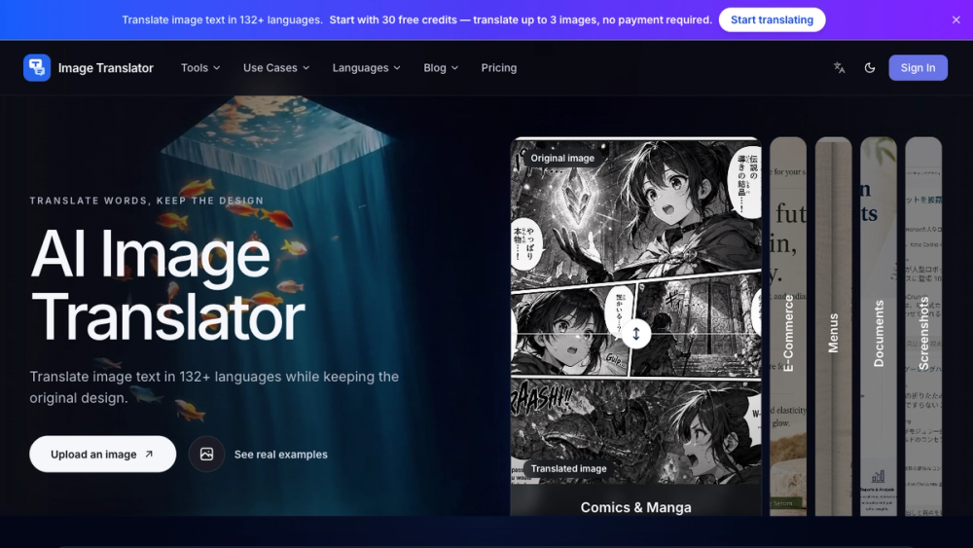Expand the Tools dropdown menu
This screenshot has width=973, height=548.
(200, 67)
